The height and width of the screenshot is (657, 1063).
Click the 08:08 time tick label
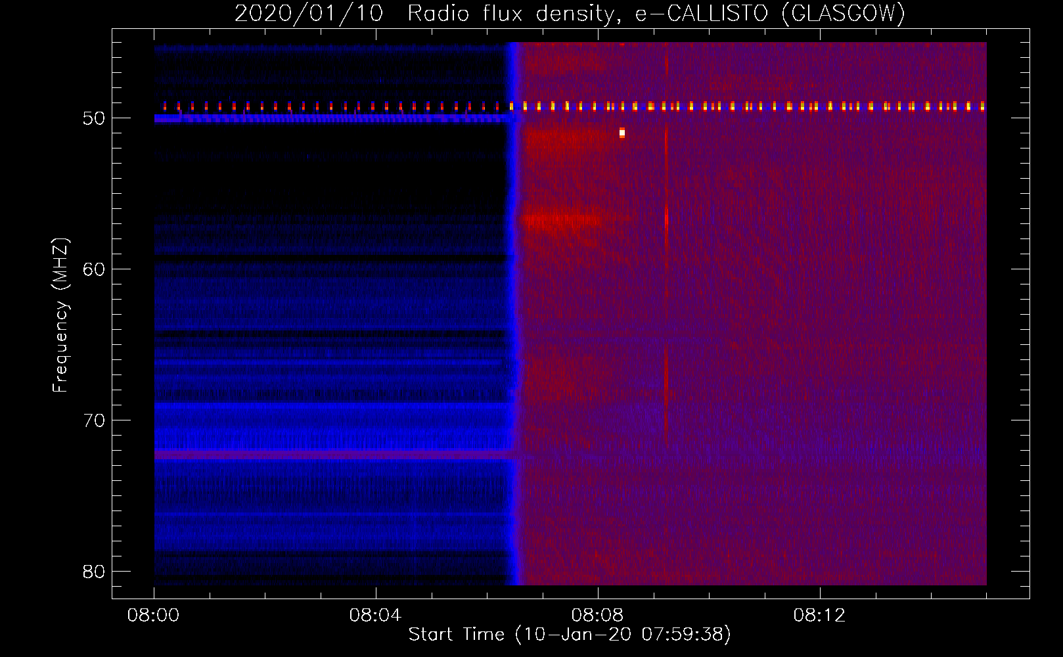pos(597,616)
